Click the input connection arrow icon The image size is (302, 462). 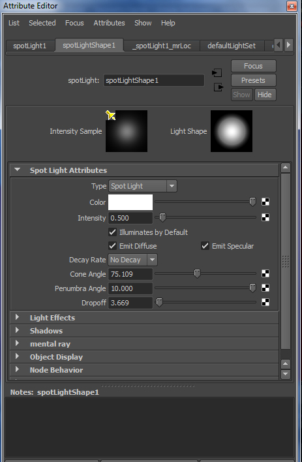(217, 72)
